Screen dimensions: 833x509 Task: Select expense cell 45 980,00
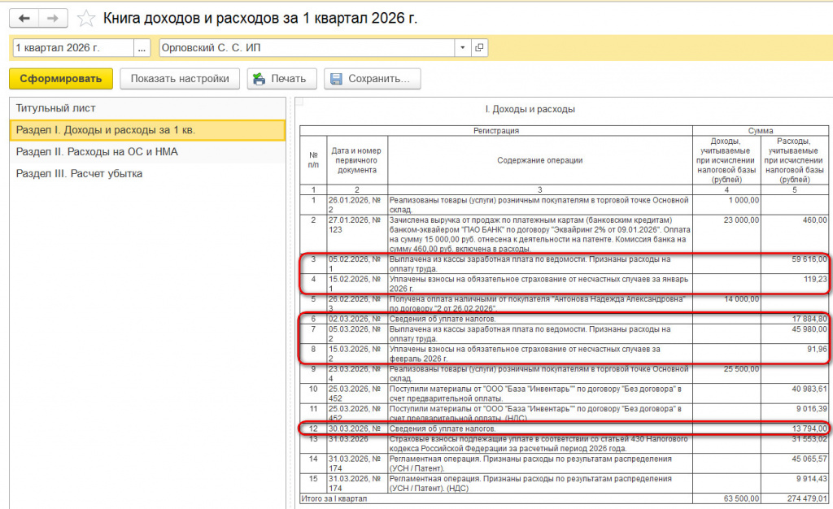(795, 334)
